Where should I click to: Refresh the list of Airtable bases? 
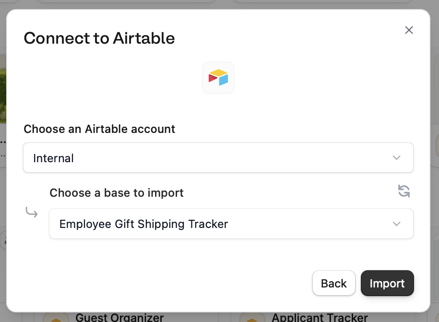(x=404, y=191)
